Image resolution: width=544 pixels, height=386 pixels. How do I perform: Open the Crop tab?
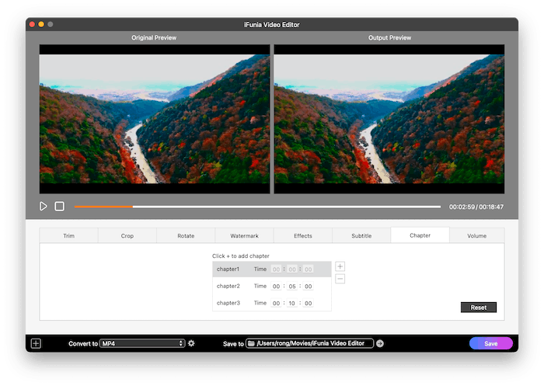coord(127,235)
